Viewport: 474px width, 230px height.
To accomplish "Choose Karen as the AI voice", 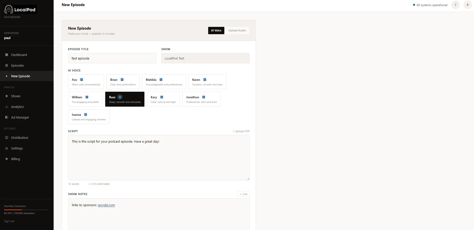I will [x=207, y=82].
